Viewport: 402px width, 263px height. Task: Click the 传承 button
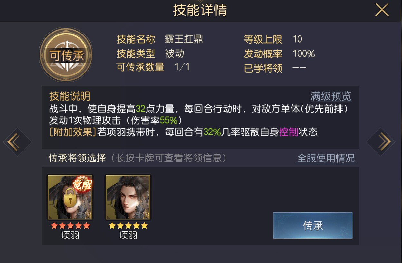tap(313, 225)
